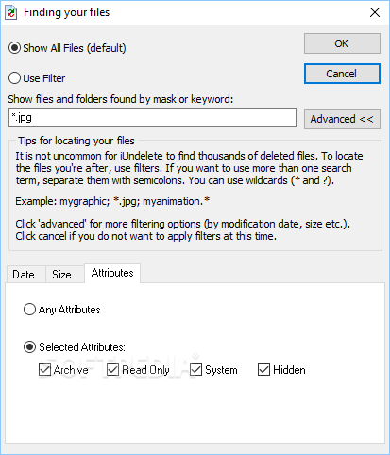Close the Finding your files dialog
This screenshot has width=390, height=455.
click(375, 12)
